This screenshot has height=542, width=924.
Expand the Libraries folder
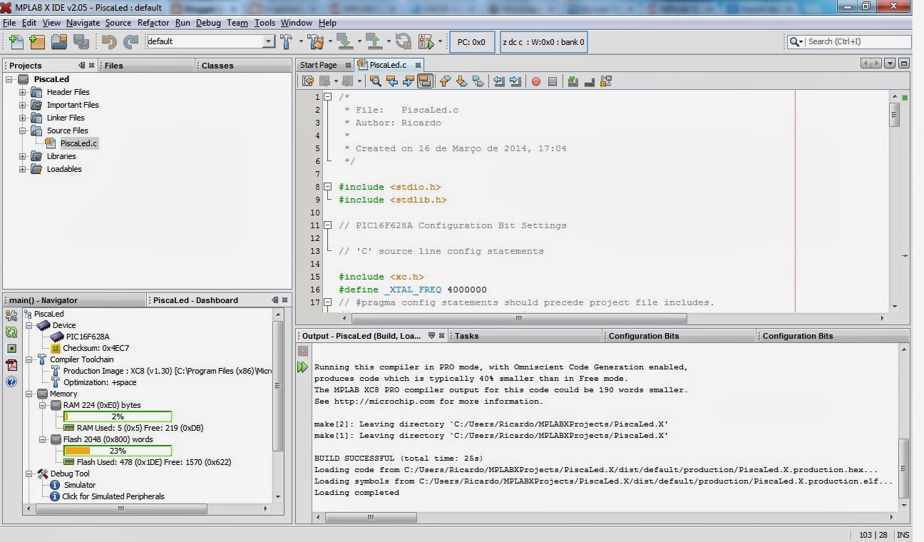point(23,156)
